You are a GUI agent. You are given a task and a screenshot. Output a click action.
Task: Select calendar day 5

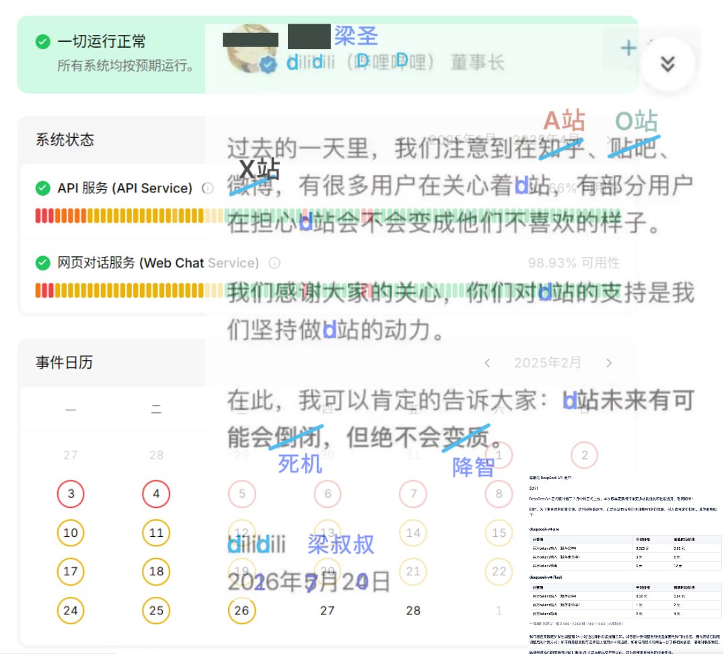tap(242, 494)
